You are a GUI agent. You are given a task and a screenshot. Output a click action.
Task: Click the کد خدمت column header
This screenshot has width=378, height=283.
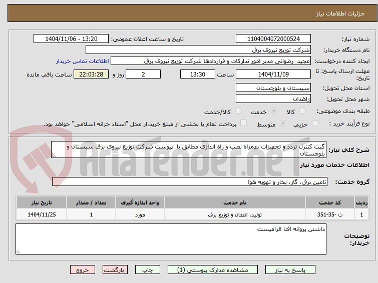(x=329, y=202)
